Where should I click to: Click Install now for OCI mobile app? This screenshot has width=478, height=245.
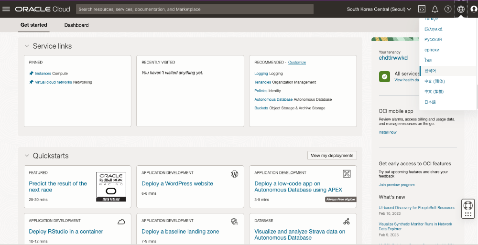388,132
